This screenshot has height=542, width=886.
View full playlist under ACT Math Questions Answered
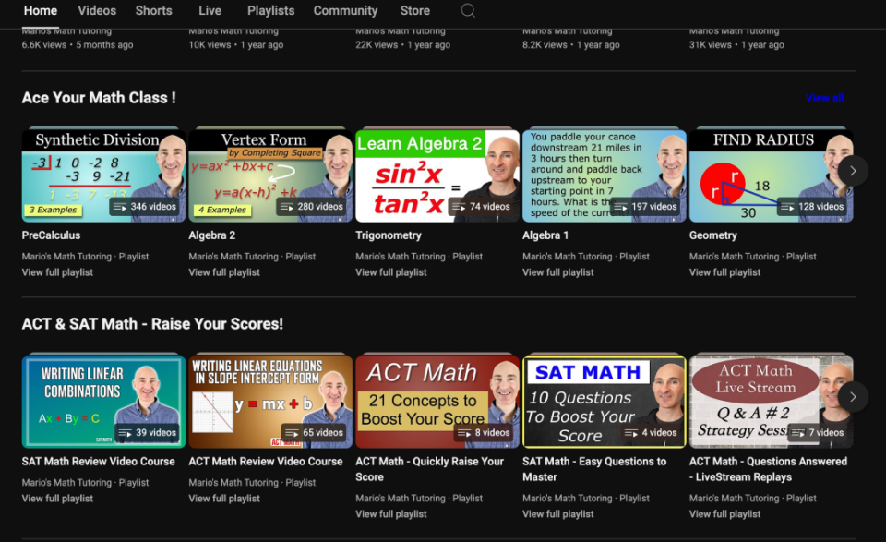725,514
